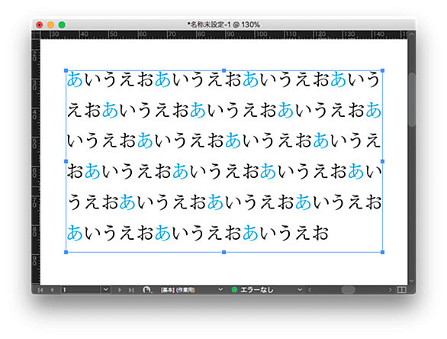Click the vertical scrollbar up arrow
Screen dimensions: 447x339
[411, 34]
